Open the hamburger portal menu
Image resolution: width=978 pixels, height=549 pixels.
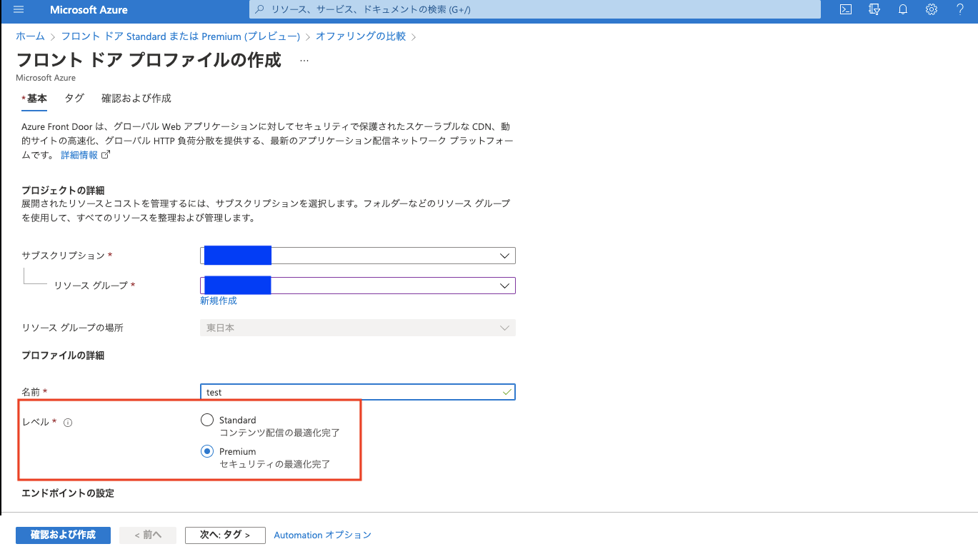tap(19, 9)
